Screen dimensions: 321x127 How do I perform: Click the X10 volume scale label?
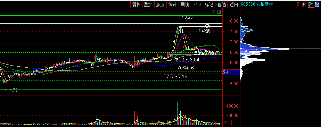tap(227, 122)
